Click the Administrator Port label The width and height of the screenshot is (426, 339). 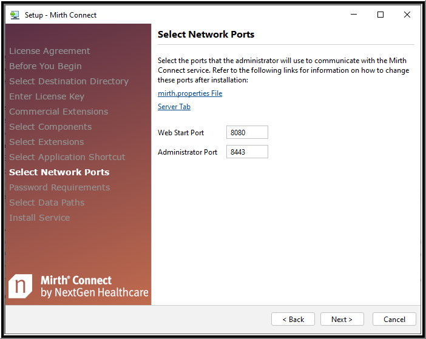click(x=188, y=152)
